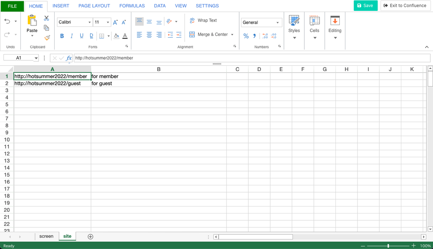The width and height of the screenshot is (433, 249).
Task: Align text left
Action: pos(140,35)
